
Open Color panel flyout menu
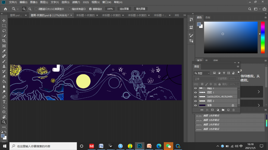click(265, 17)
